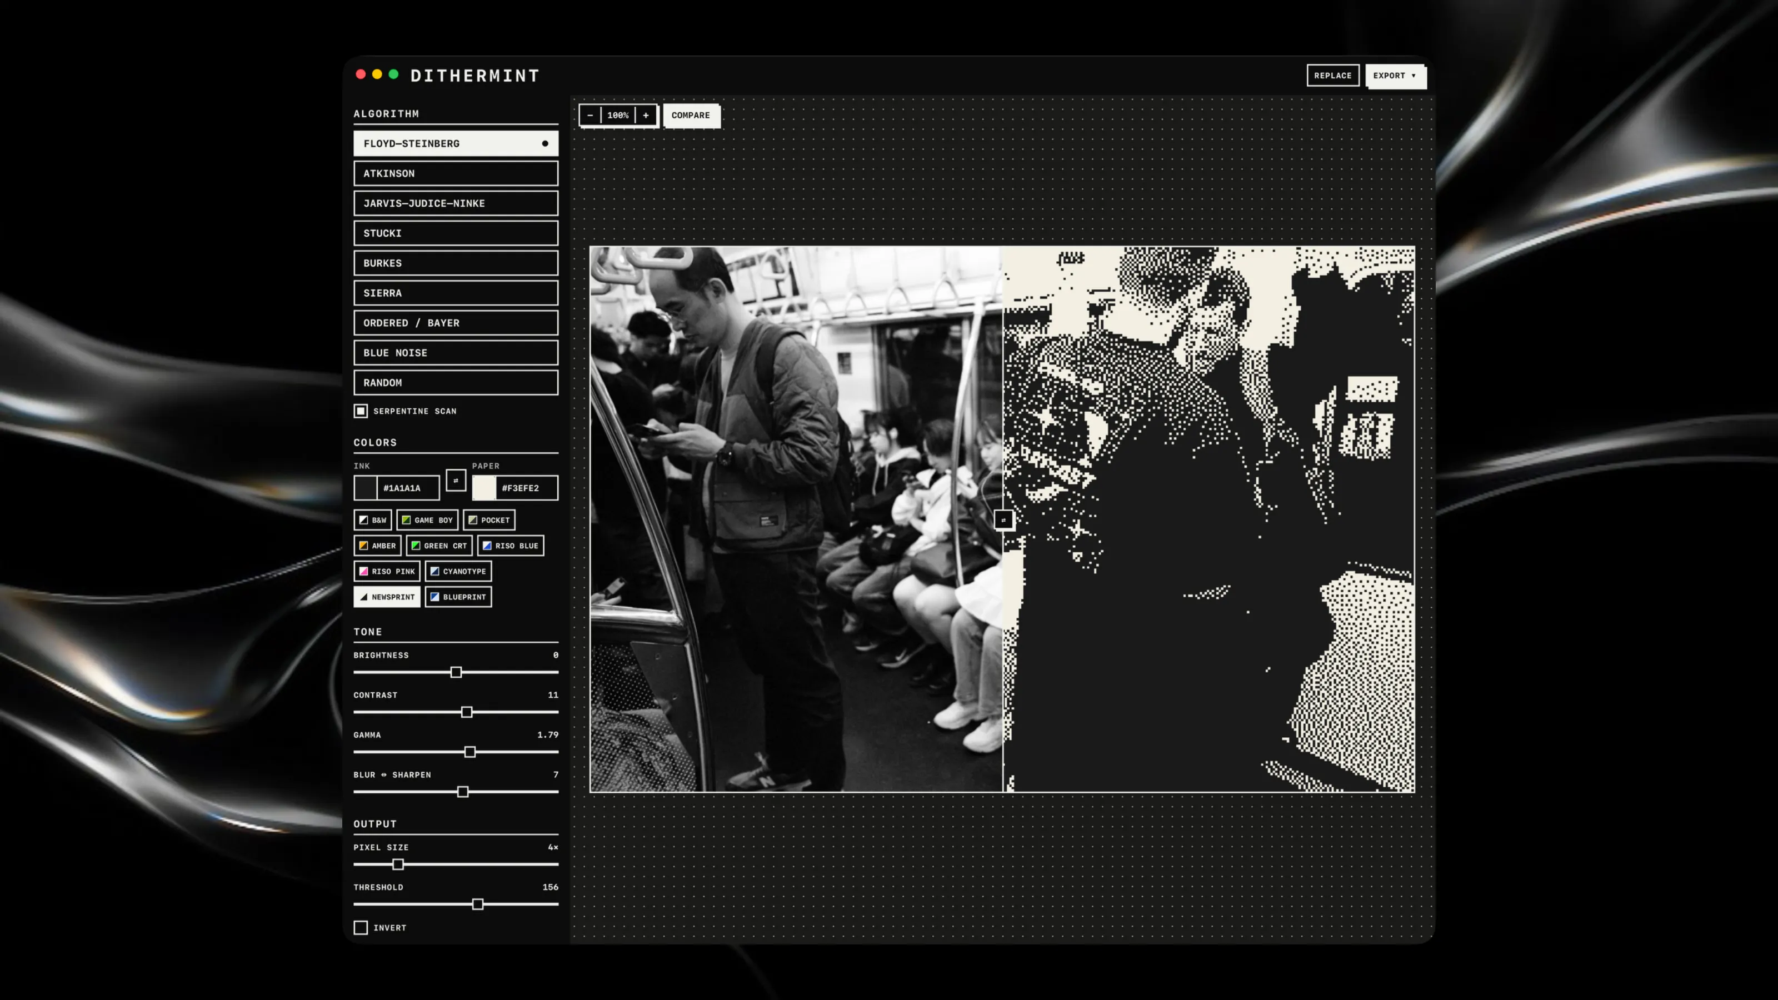Click the gamma value 1.79

[x=548, y=734]
